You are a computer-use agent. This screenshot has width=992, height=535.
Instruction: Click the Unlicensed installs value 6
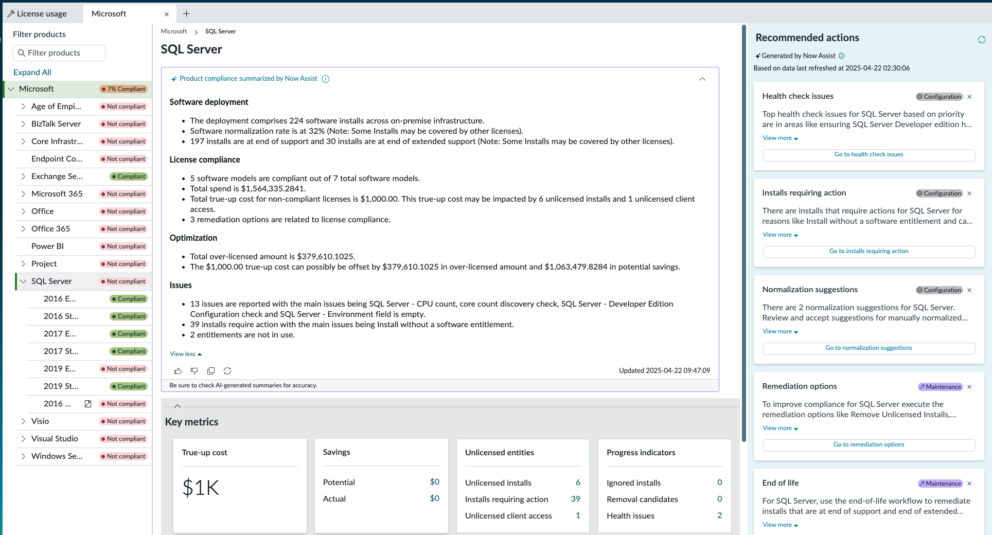tap(578, 483)
